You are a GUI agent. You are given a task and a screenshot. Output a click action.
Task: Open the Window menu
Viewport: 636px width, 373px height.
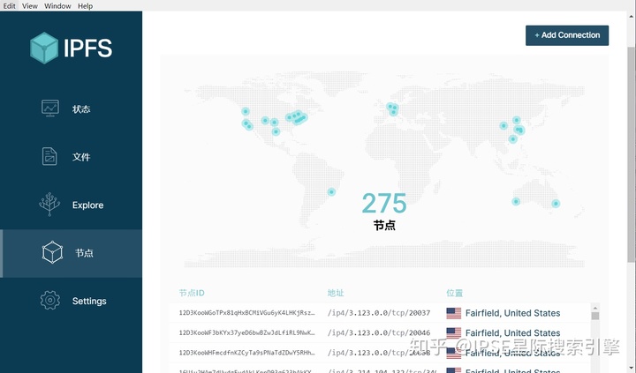[57, 5]
